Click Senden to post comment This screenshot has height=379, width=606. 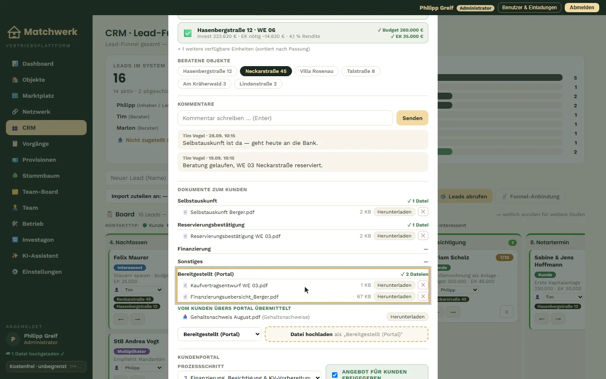pos(412,118)
